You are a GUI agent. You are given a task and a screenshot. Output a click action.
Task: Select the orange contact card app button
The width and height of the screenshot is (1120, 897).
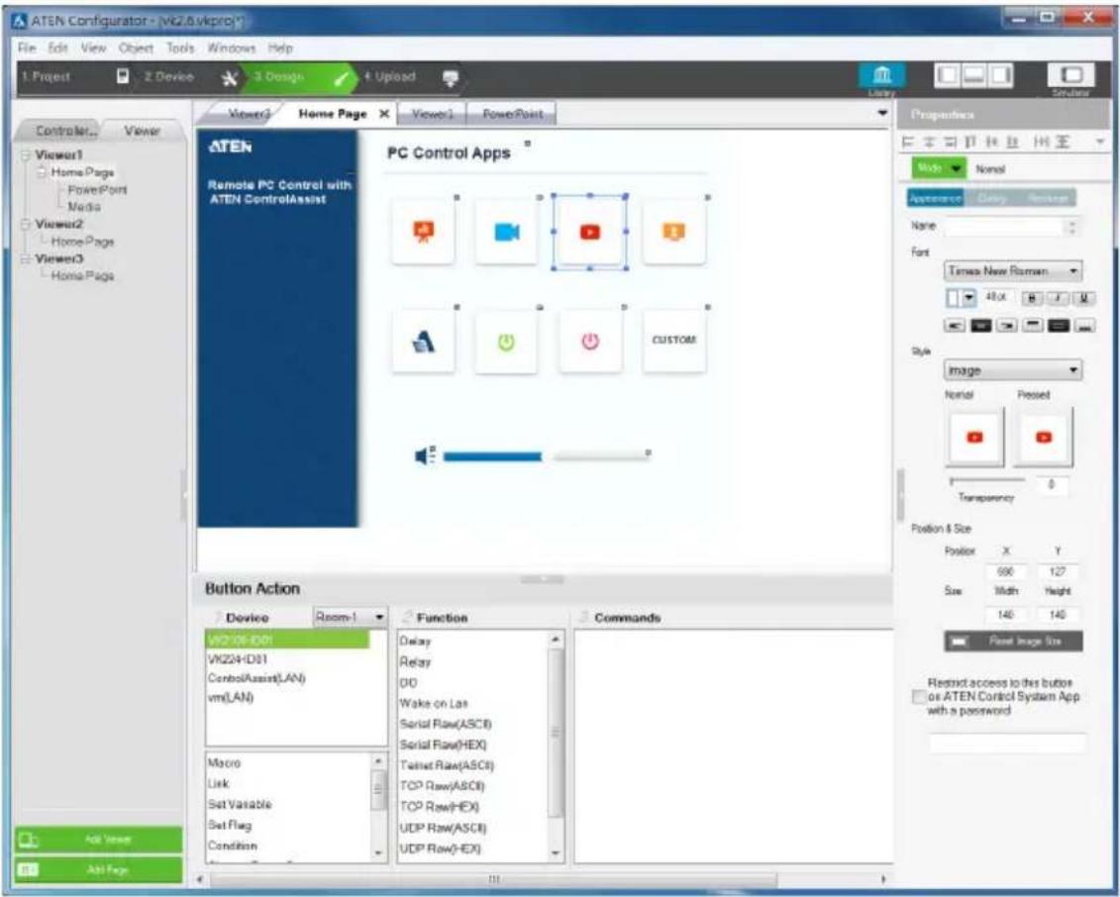pyautogui.click(x=674, y=232)
